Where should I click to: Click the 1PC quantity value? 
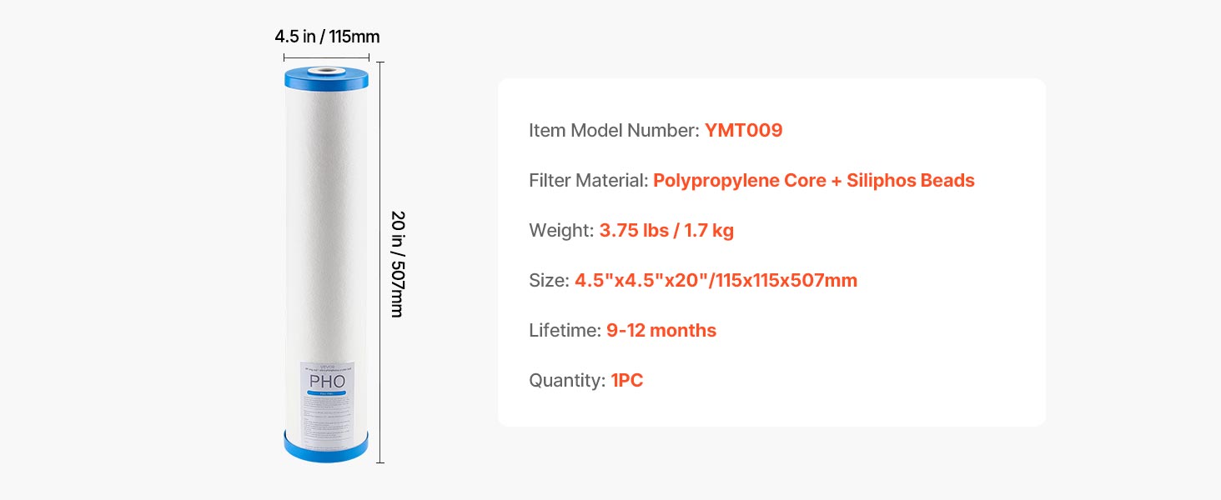point(627,381)
